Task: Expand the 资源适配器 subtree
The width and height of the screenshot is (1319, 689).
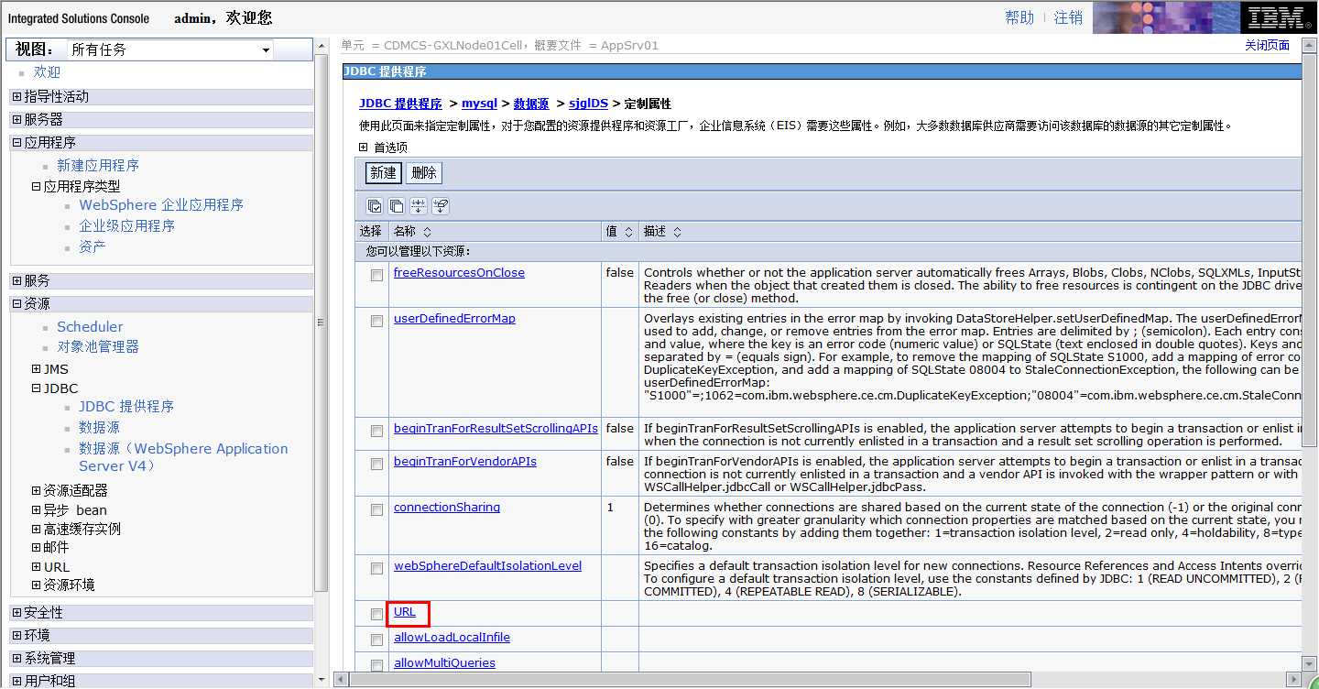Action: pos(37,490)
